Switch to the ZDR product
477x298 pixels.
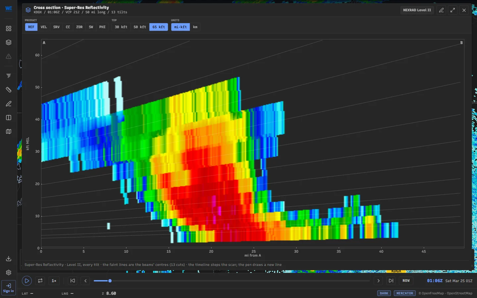pos(79,27)
